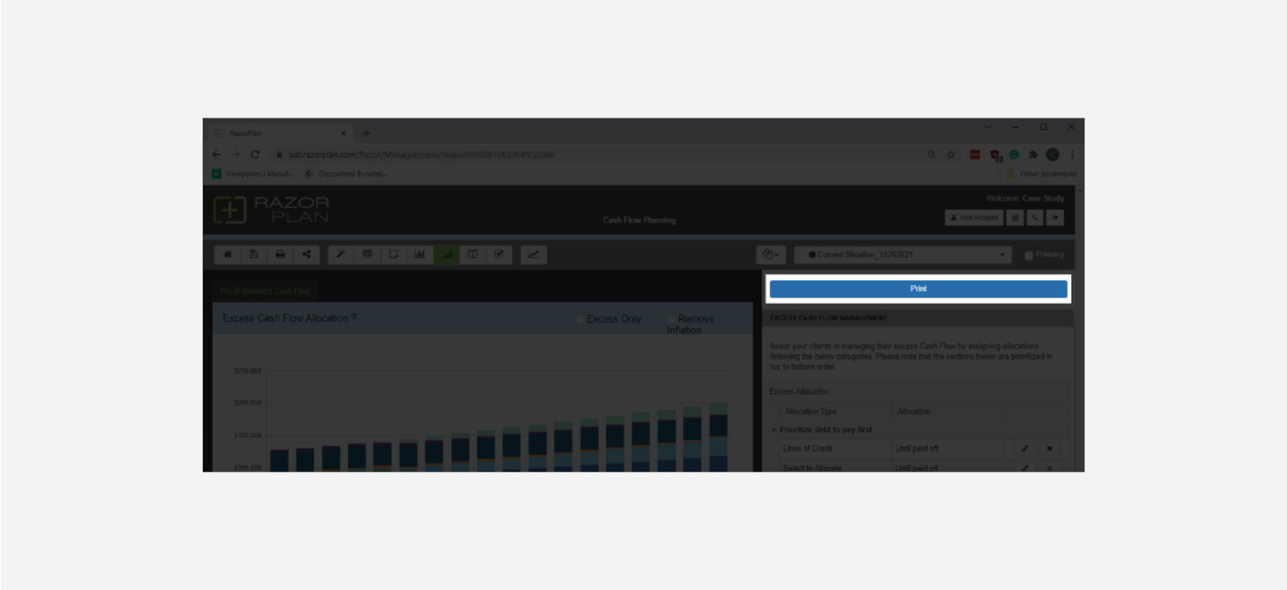Click the share icon in the toolbar
The width and height of the screenshot is (1287, 590).
click(x=307, y=254)
